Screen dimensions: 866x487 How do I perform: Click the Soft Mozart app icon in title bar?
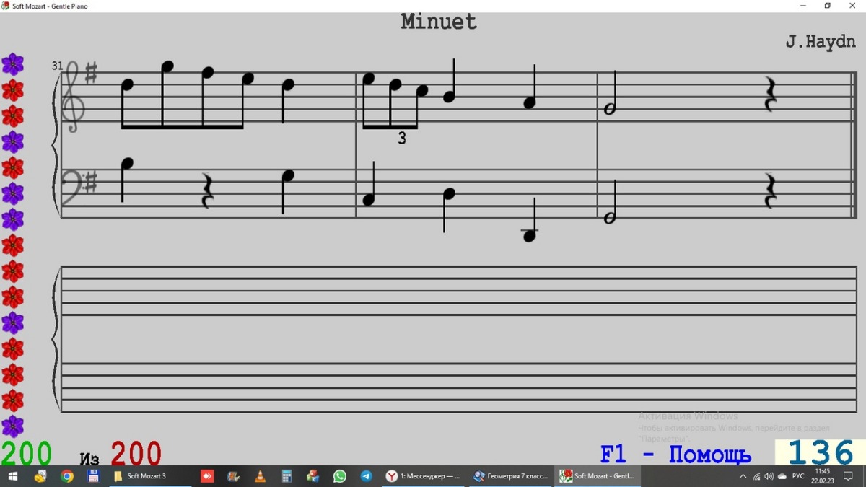click(x=5, y=6)
